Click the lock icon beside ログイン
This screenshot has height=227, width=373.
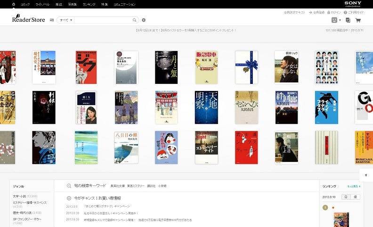(329, 12)
